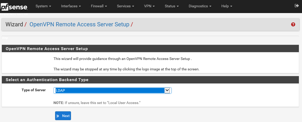Open the Interfaces menu

coord(71,6)
